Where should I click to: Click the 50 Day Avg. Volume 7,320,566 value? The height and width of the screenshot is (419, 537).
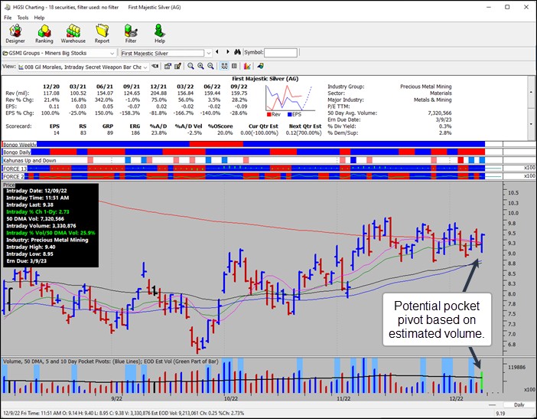(440, 113)
